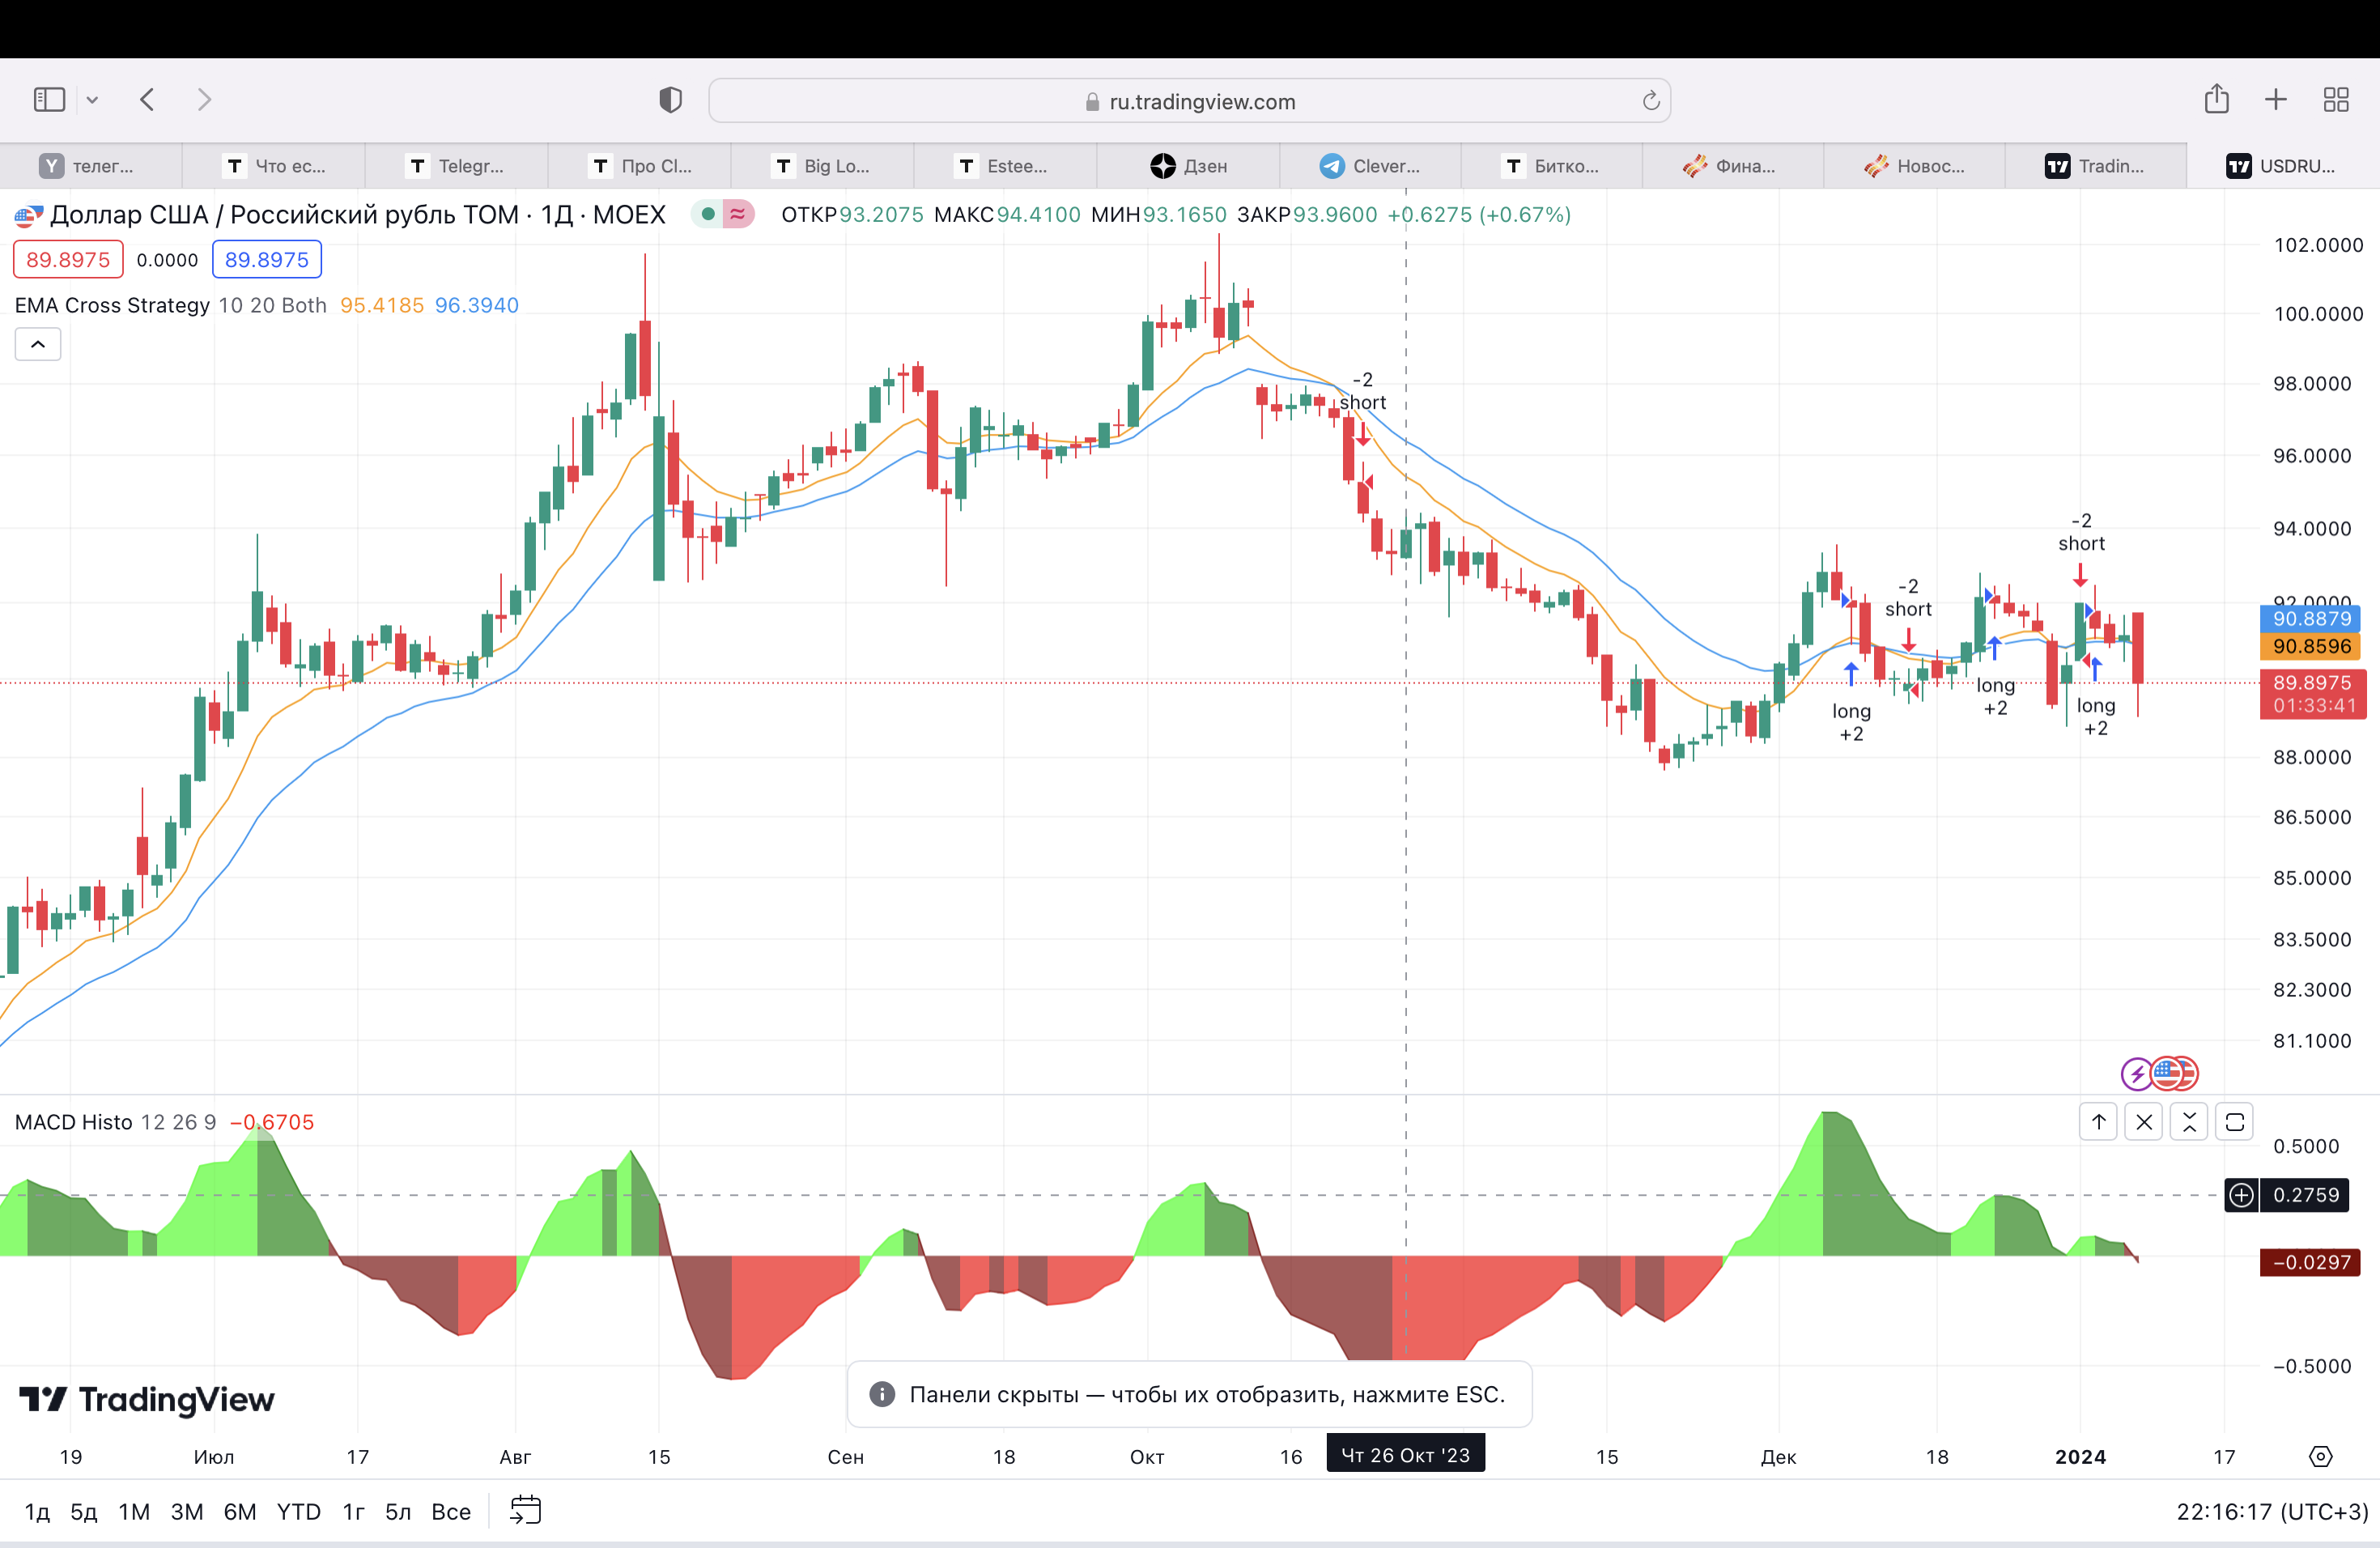Select the YTD time range

pyautogui.click(x=298, y=1511)
